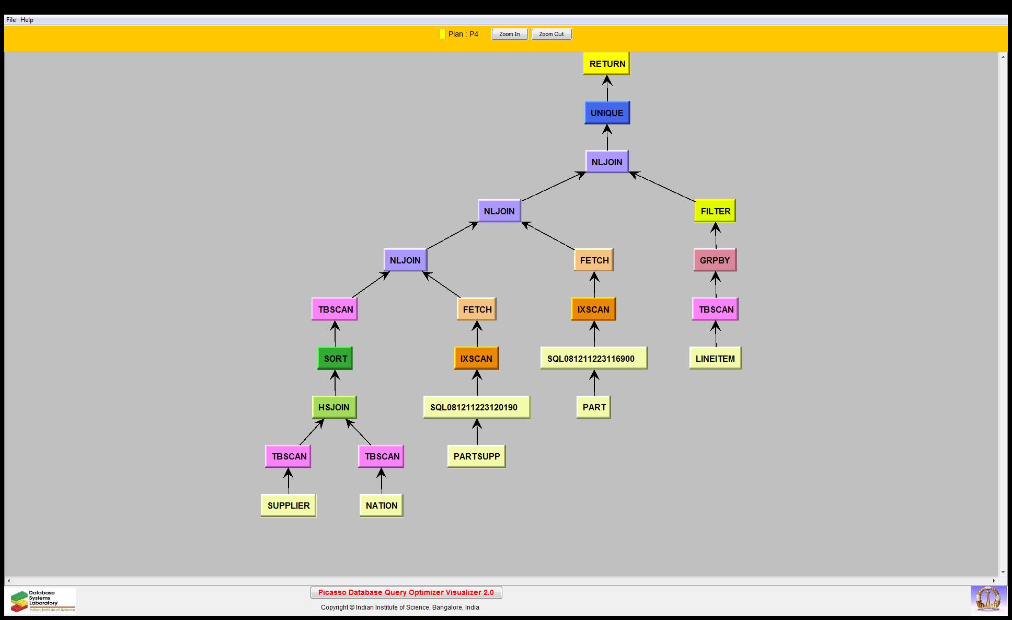Select the blue UNIQUE operator node

tap(606, 113)
